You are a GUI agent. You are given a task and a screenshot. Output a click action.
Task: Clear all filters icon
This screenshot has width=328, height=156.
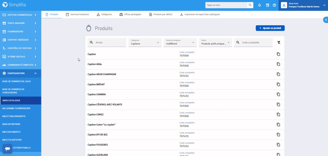[x=278, y=42]
